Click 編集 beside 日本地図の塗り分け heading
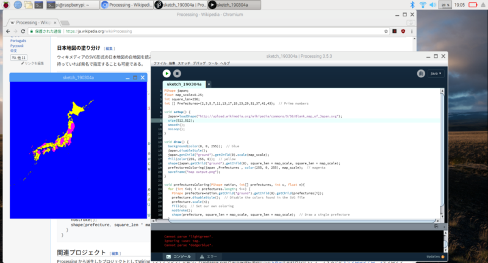 click(x=109, y=49)
